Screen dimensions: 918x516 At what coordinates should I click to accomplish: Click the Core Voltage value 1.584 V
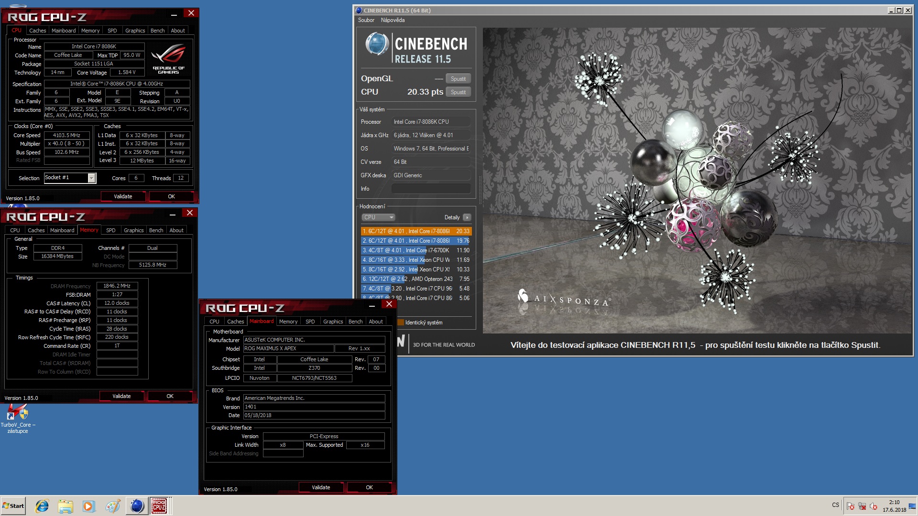tap(127, 72)
